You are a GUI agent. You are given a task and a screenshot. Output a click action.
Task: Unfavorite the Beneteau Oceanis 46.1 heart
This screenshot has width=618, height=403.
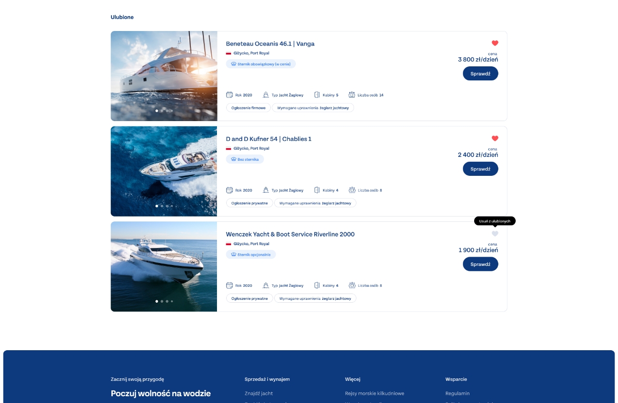tap(494, 43)
